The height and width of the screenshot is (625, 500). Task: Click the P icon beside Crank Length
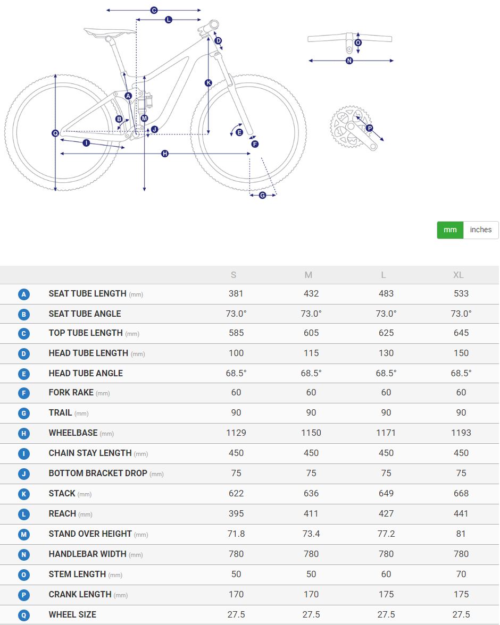click(x=24, y=595)
